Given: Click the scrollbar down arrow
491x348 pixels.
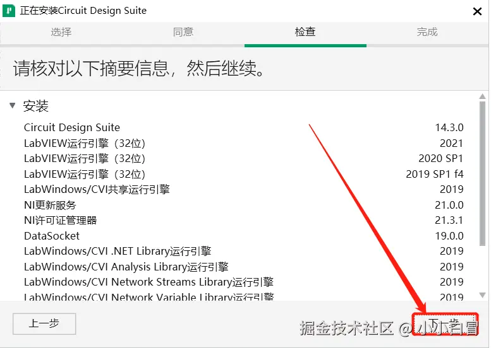Looking at the screenshot, I should (482, 295).
